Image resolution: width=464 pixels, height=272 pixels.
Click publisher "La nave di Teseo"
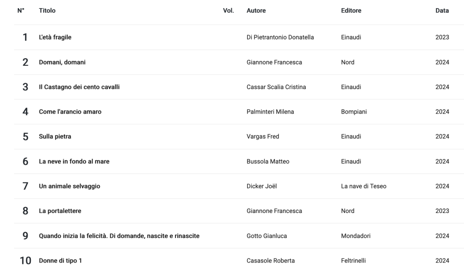pyautogui.click(x=363, y=186)
